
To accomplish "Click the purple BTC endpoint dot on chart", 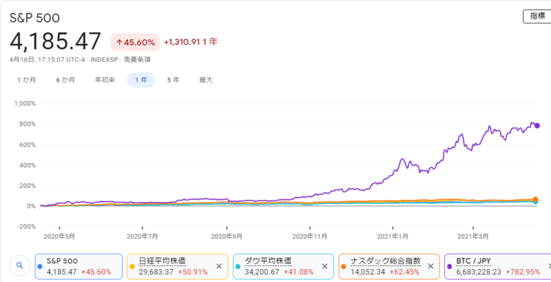I will 537,126.
